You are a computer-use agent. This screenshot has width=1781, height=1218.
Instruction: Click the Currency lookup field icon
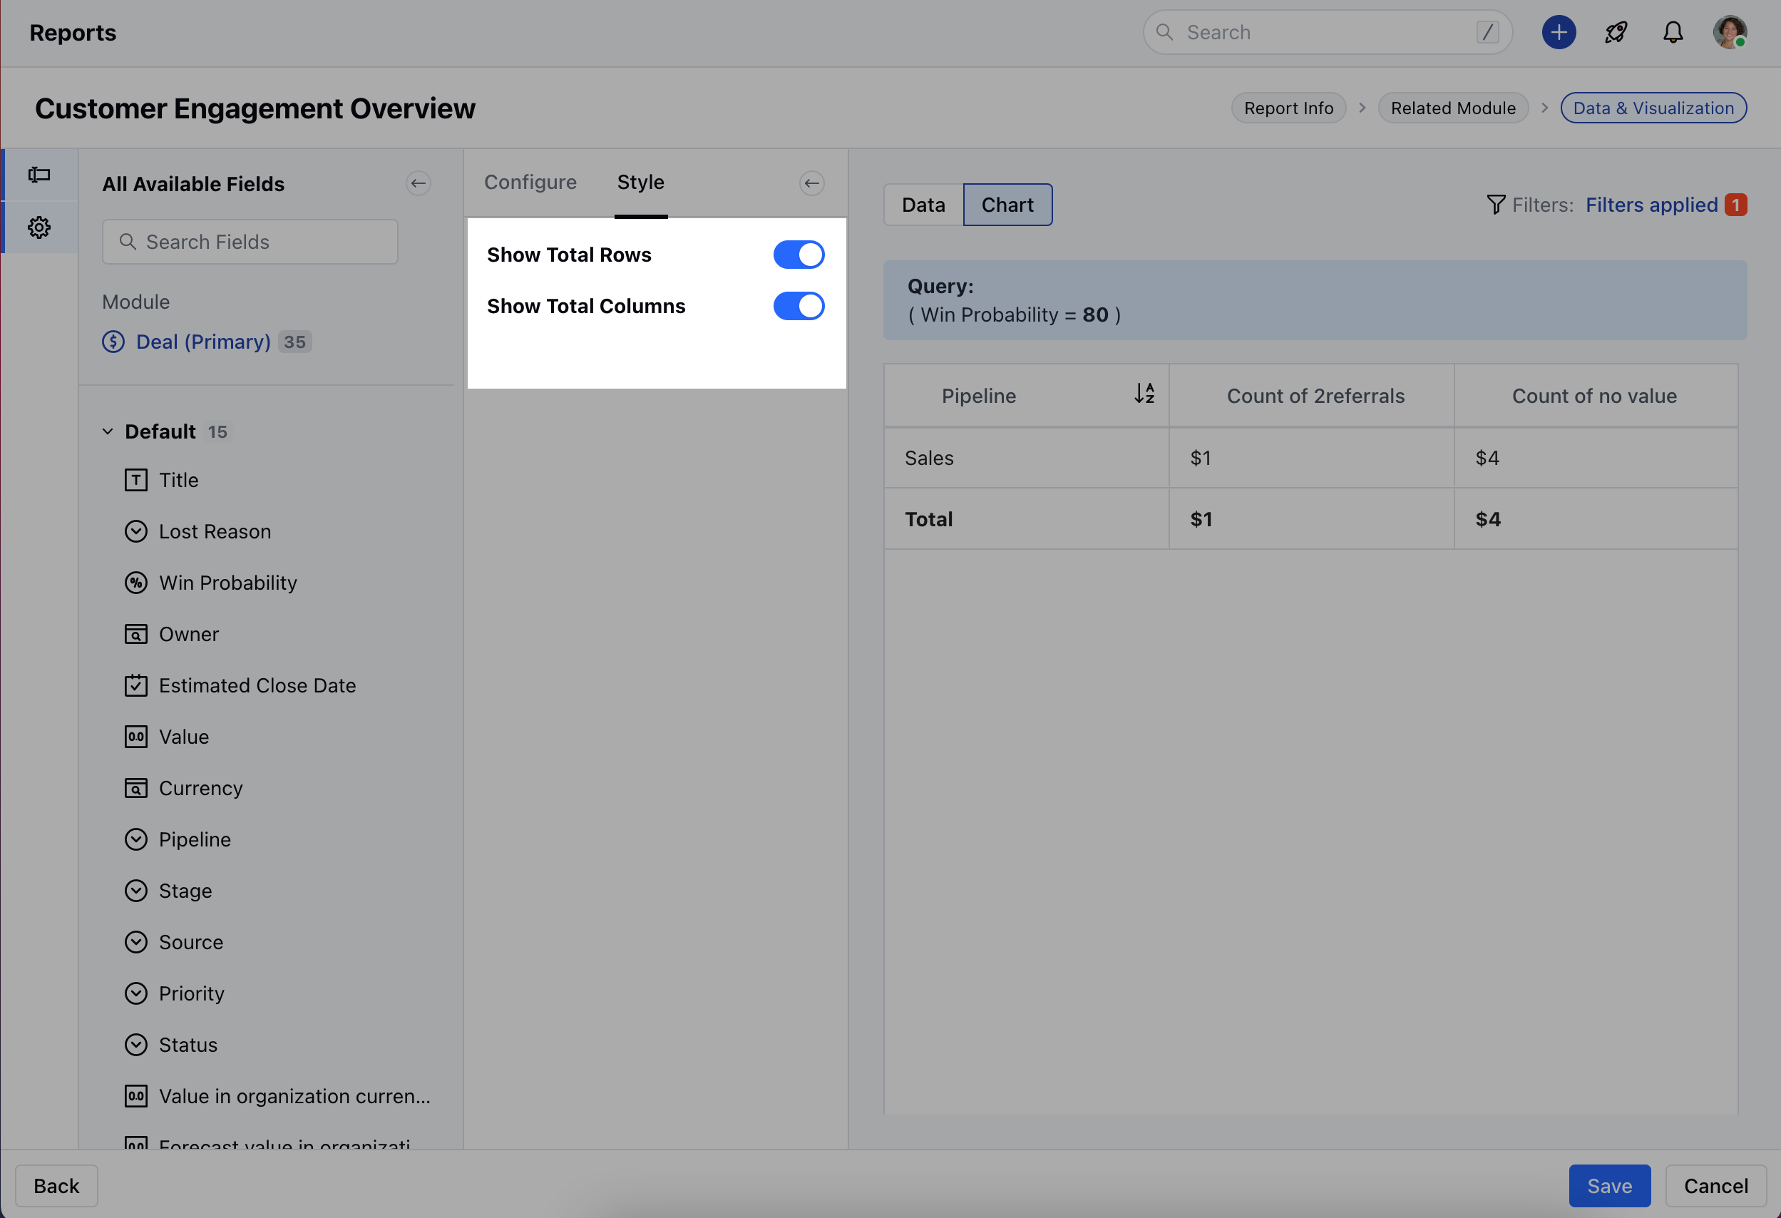click(135, 788)
